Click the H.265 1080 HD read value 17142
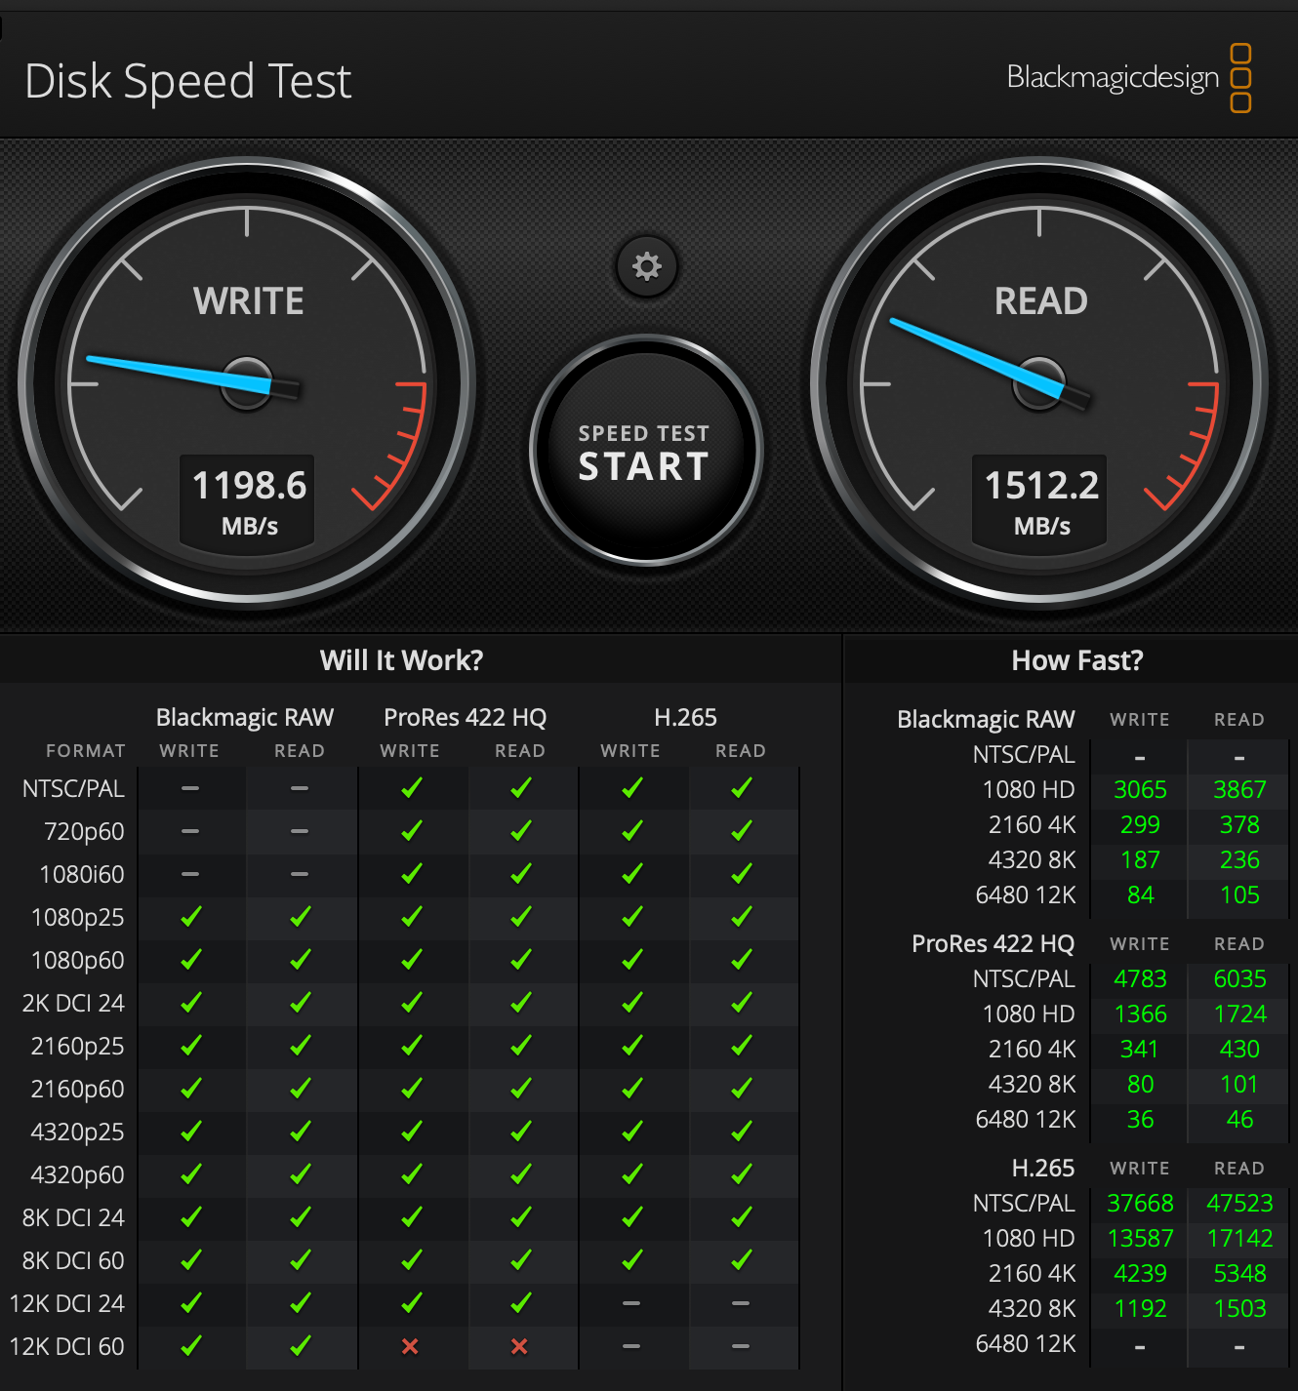The image size is (1298, 1391). [1239, 1238]
